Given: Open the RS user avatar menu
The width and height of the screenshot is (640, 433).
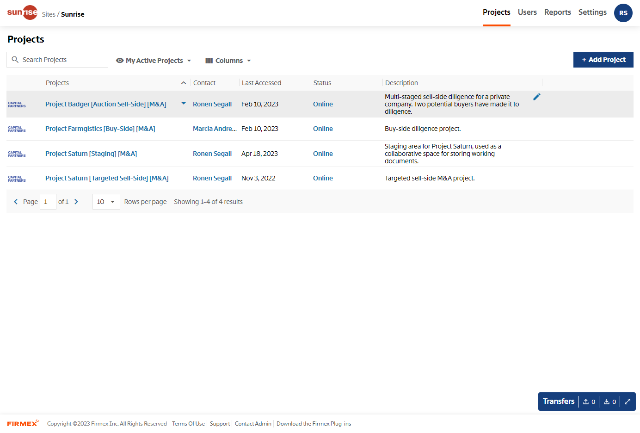Looking at the screenshot, I should coord(623,13).
